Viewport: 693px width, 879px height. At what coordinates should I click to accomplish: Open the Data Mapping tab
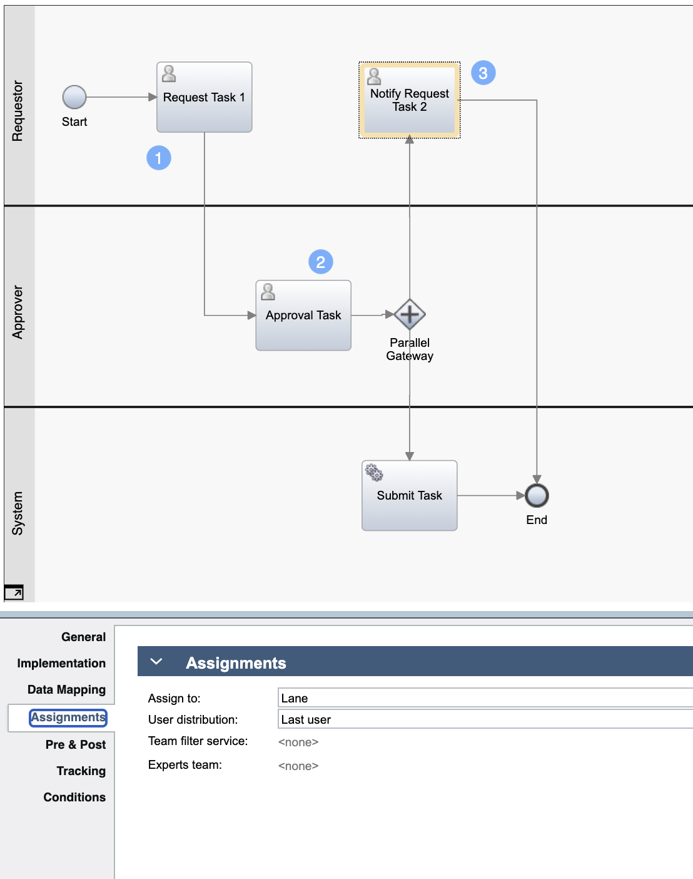click(x=66, y=689)
